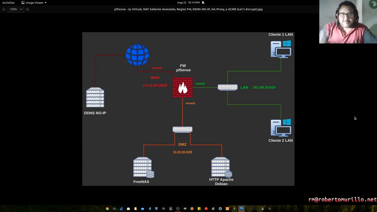Zoom in with the plus button
This screenshot has width=377, height=212.
click(27, 9)
